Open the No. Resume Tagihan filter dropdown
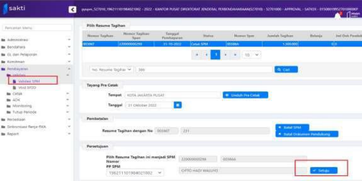 pos(111,69)
